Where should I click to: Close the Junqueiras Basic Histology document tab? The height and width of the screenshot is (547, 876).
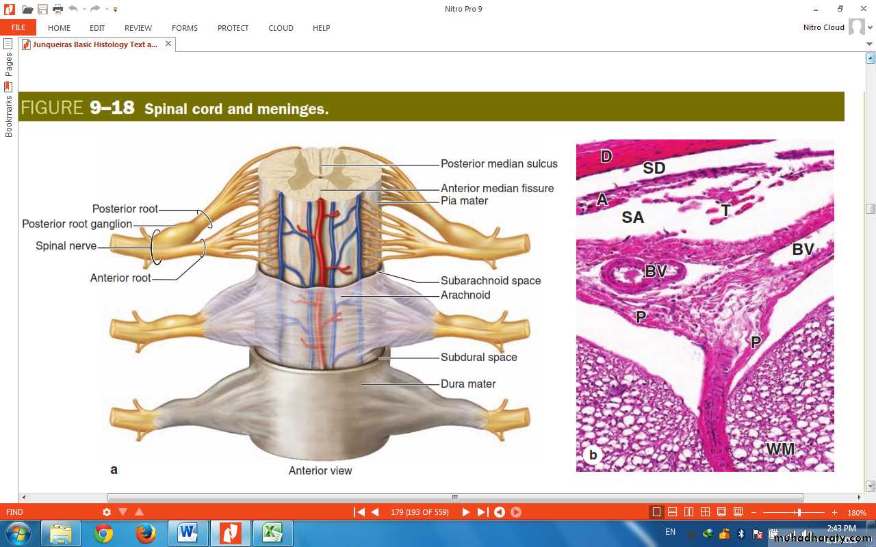coord(168,44)
